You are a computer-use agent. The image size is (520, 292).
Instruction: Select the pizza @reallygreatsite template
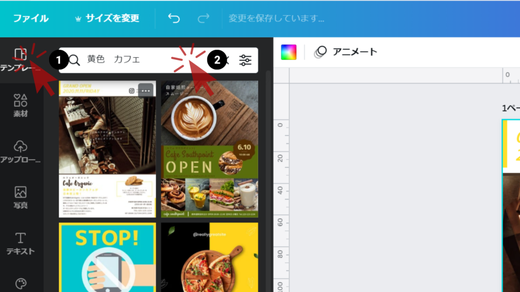210,257
